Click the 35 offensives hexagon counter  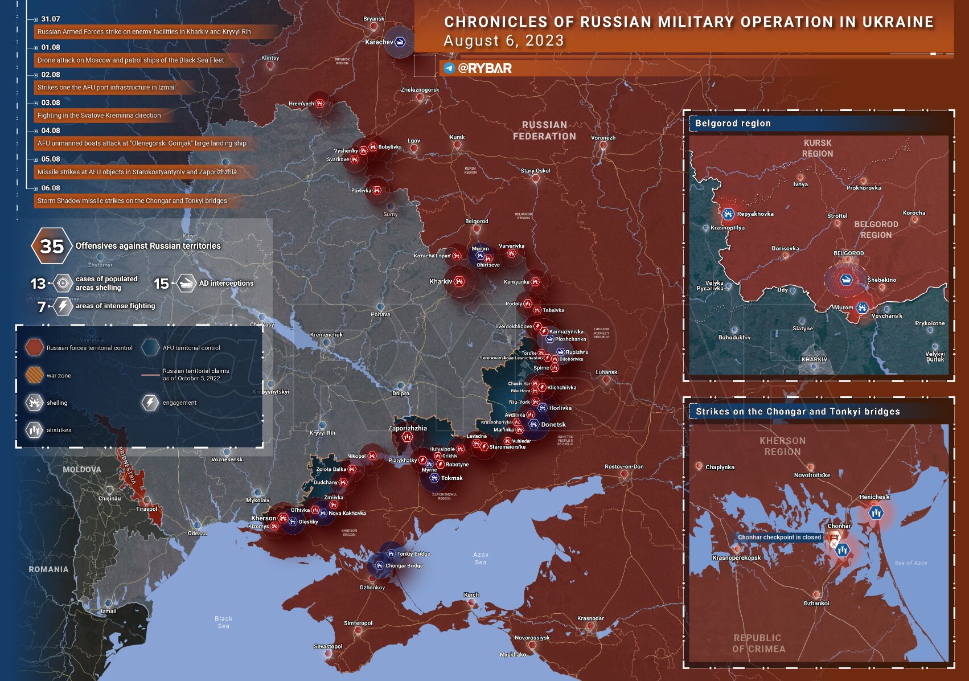(51, 246)
